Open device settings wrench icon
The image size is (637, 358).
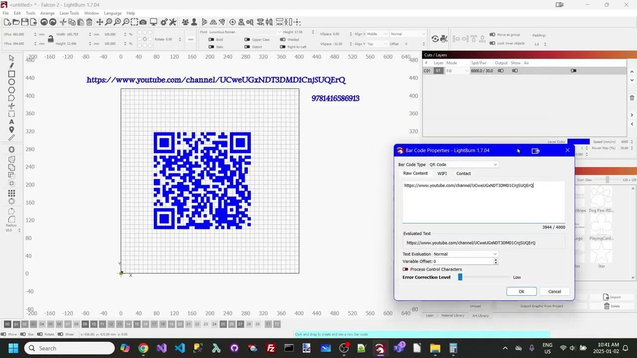pos(173,22)
